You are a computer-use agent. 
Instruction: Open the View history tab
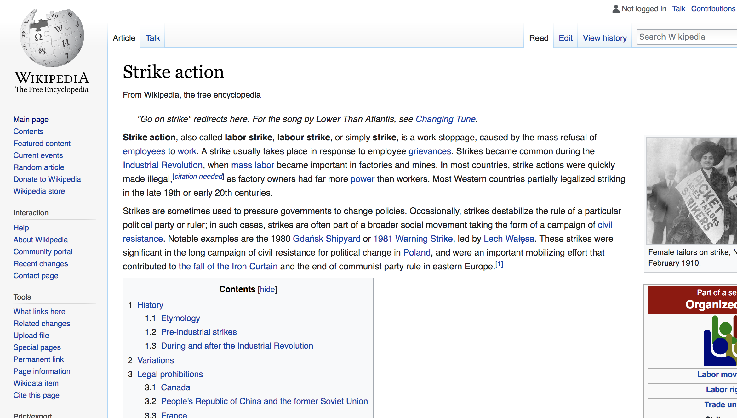click(605, 38)
